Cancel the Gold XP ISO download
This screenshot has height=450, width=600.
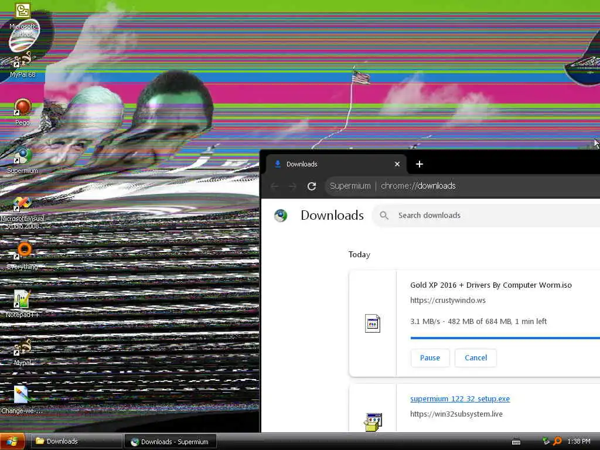(476, 358)
